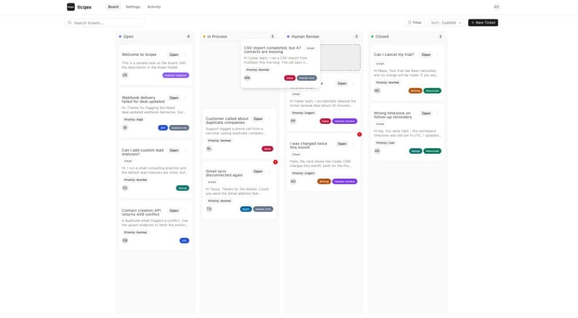This screenshot has height=318, width=578.
Task: Open more options on Contact creation API card
Action: [x=185, y=211]
